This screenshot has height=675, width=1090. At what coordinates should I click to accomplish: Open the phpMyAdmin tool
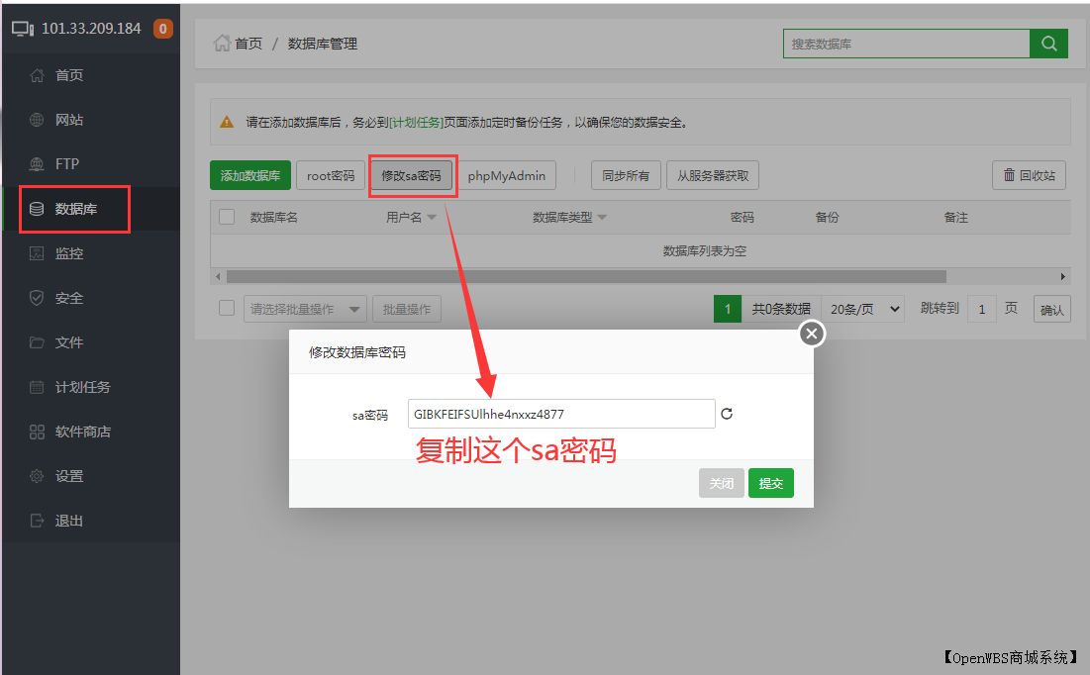pyautogui.click(x=507, y=175)
